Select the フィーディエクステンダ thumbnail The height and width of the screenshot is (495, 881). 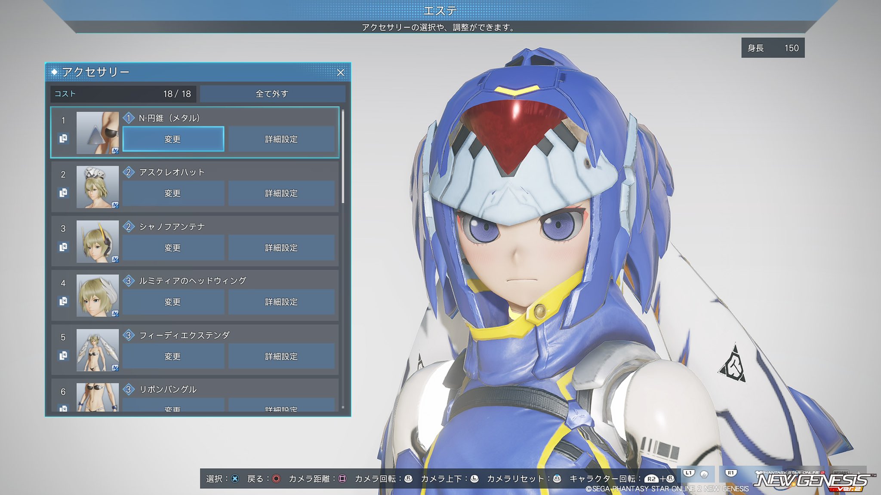pyautogui.click(x=98, y=350)
